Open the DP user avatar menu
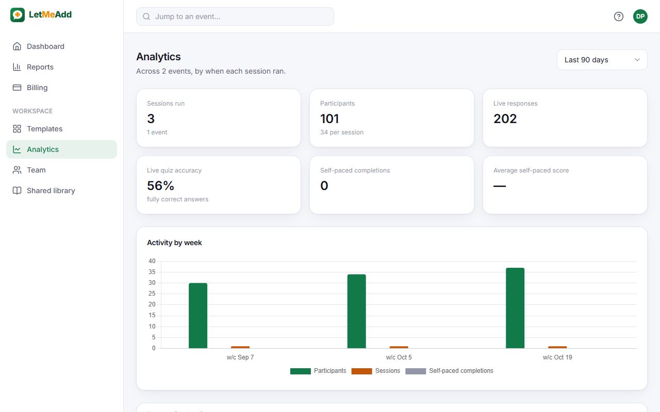This screenshot has height=412, width=660. pos(640,16)
